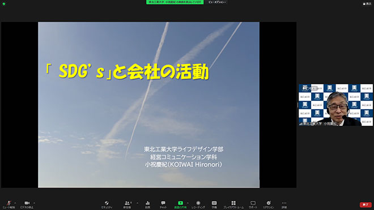Image resolution: width=374 pixels, height=210 pixels.
Task: Expand the share screen options arrow
Action: click(x=188, y=203)
